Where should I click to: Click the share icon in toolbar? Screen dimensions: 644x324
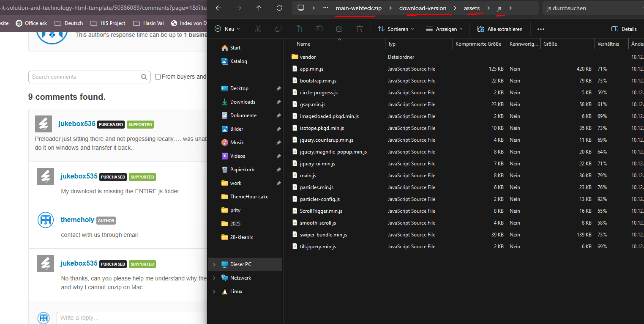(339, 29)
